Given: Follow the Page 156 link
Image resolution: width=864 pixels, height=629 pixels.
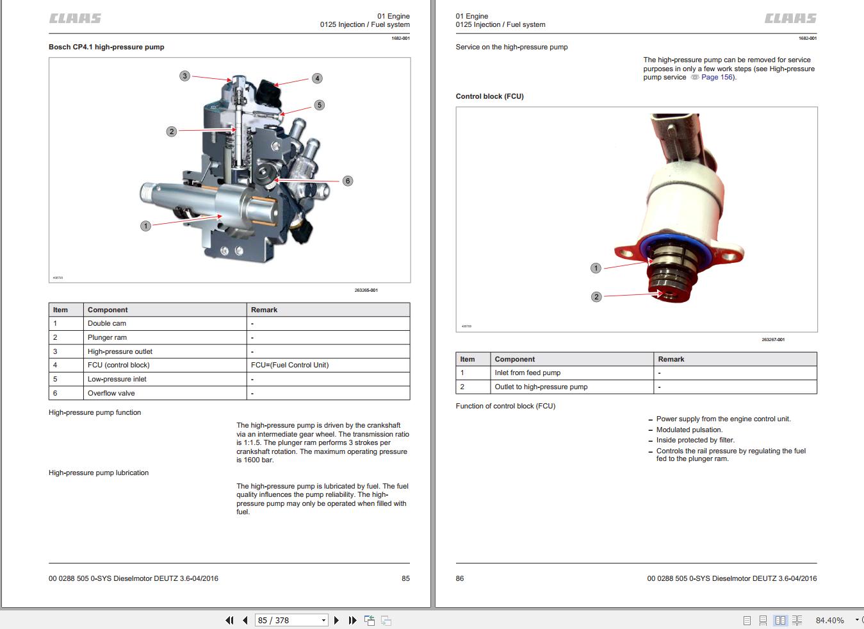Looking at the screenshot, I should coord(717,78).
